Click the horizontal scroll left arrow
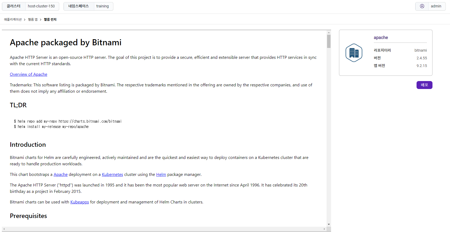Viewport: 450px width, 236px height. (4, 229)
